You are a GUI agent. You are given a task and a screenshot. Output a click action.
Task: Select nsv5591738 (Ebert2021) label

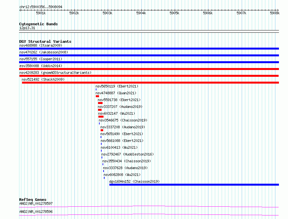tap(119, 100)
